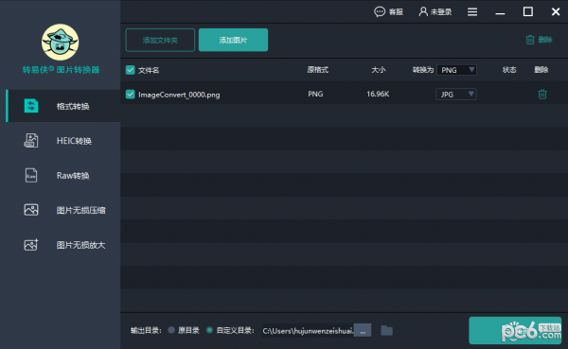Click the 原格式 column header

(x=318, y=69)
